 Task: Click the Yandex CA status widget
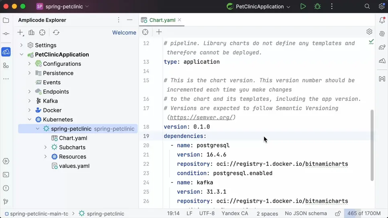235,214
